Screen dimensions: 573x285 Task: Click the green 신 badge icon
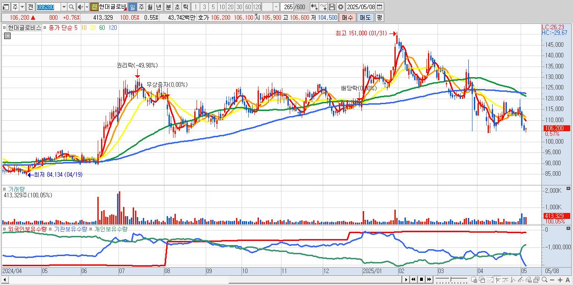pyautogui.click(x=94, y=7)
